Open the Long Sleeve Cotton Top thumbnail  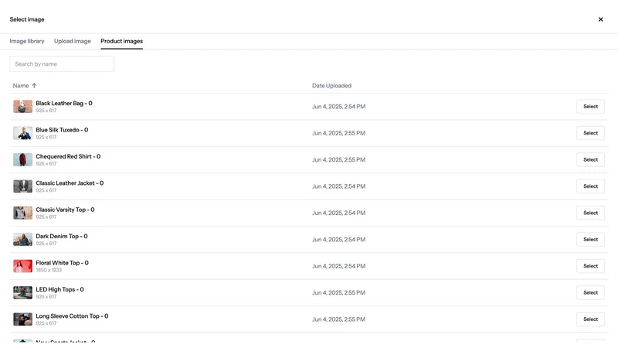[23, 319]
